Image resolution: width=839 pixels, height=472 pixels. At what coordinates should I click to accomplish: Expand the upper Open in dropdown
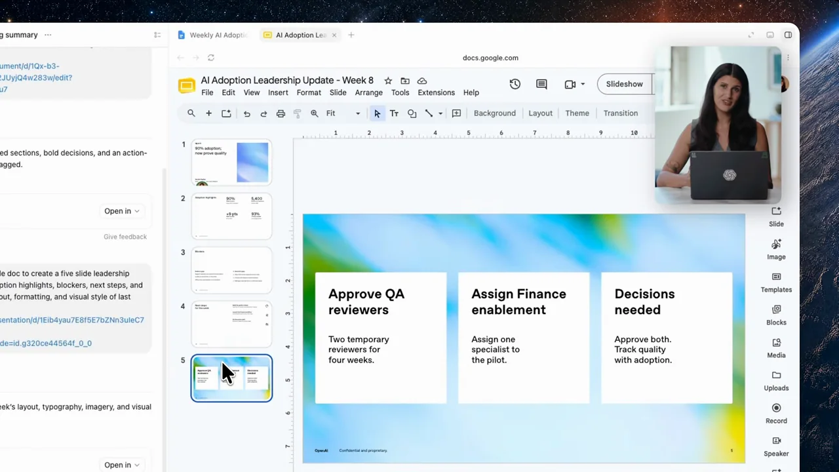pyautogui.click(x=122, y=211)
